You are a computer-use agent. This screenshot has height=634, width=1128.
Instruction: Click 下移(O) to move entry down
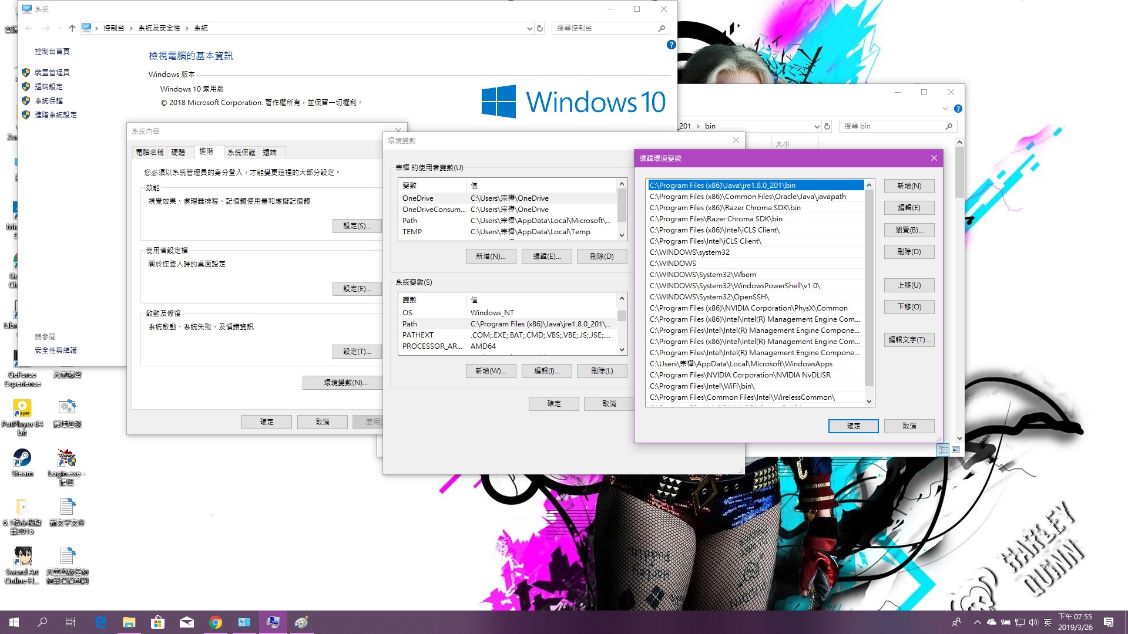point(909,307)
